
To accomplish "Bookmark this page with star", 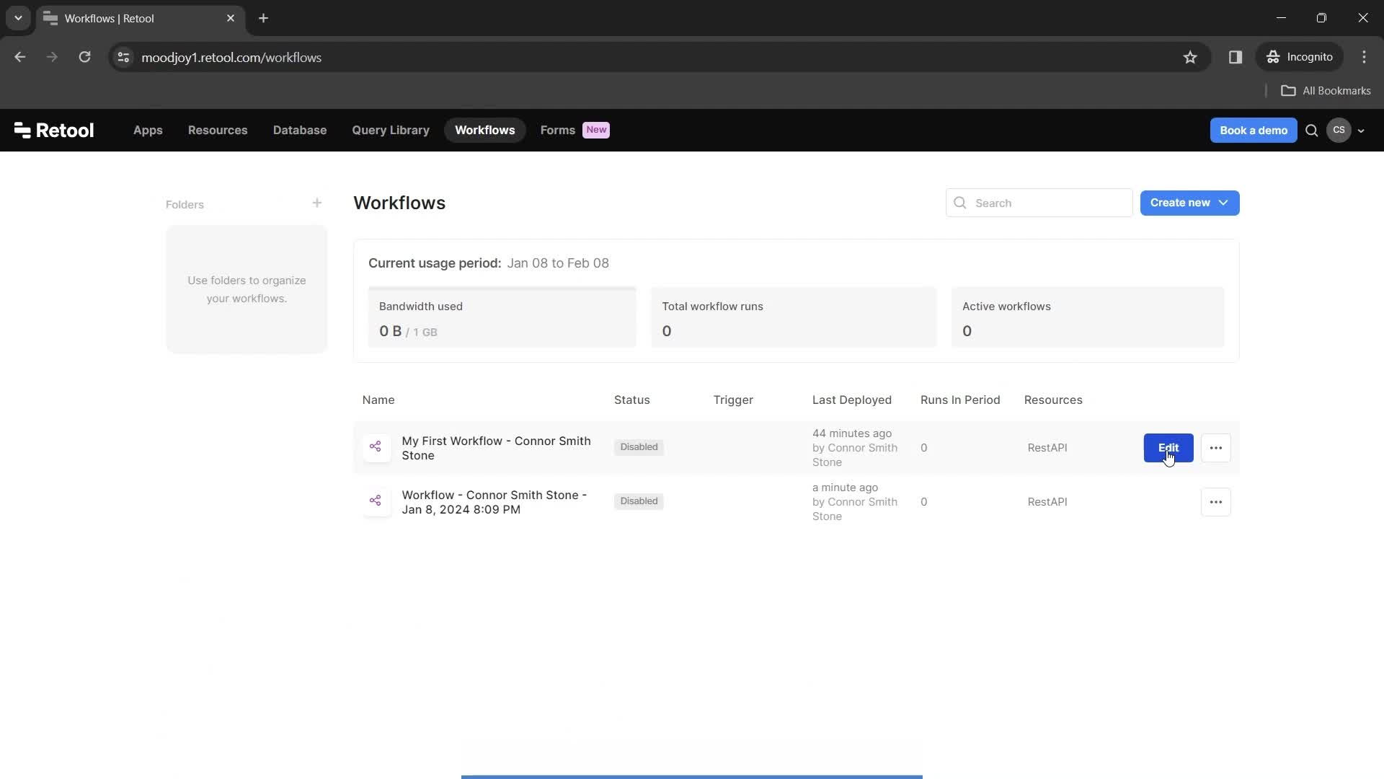I will click(1190, 57).
